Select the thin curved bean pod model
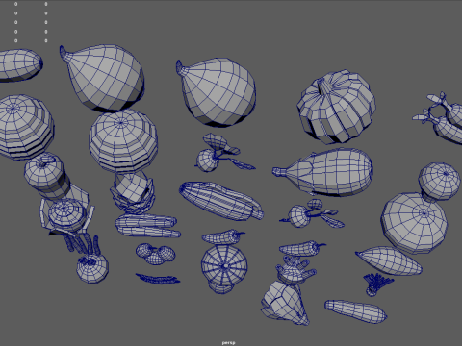Viewport: 462px width, 346px height. (158, 279)
